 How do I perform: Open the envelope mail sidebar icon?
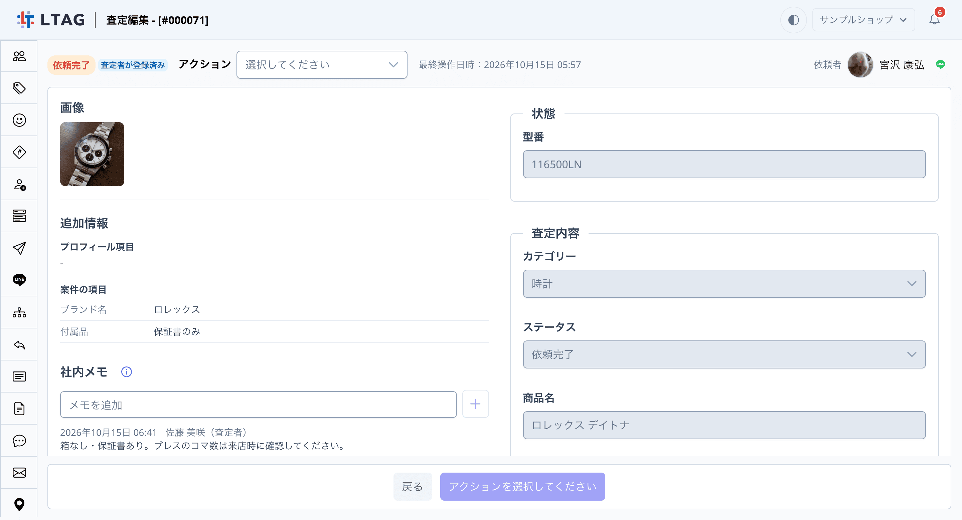coord(19,473)
